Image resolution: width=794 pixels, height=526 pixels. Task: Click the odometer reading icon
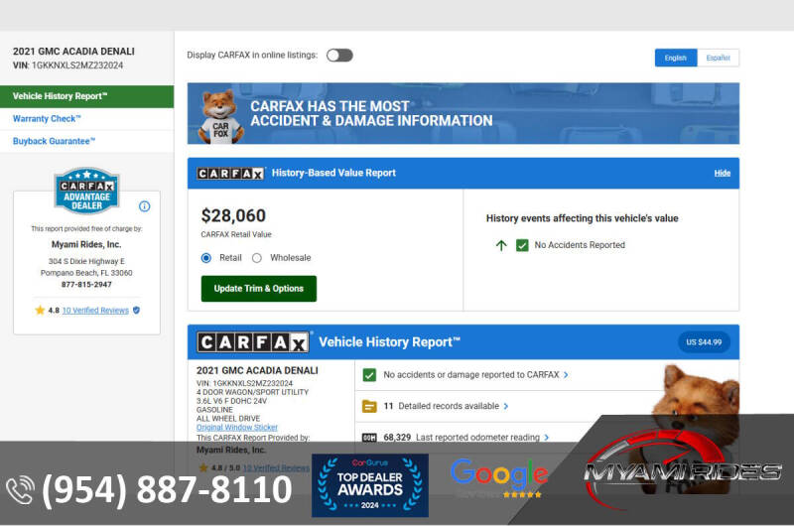[x=369, y=437]
